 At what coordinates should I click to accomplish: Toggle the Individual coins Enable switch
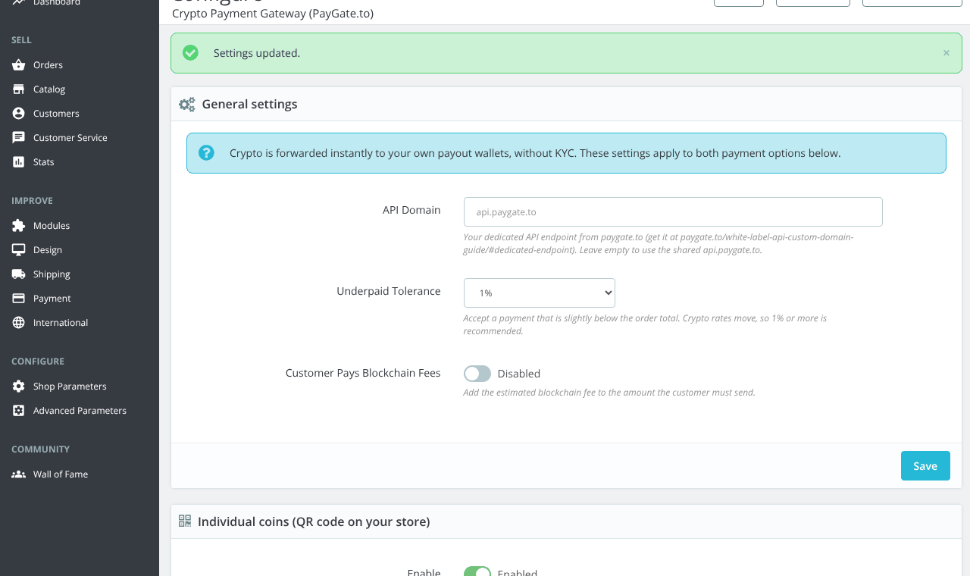pos(477,571)
